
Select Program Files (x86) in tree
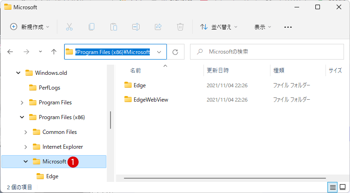pos(62,117)
